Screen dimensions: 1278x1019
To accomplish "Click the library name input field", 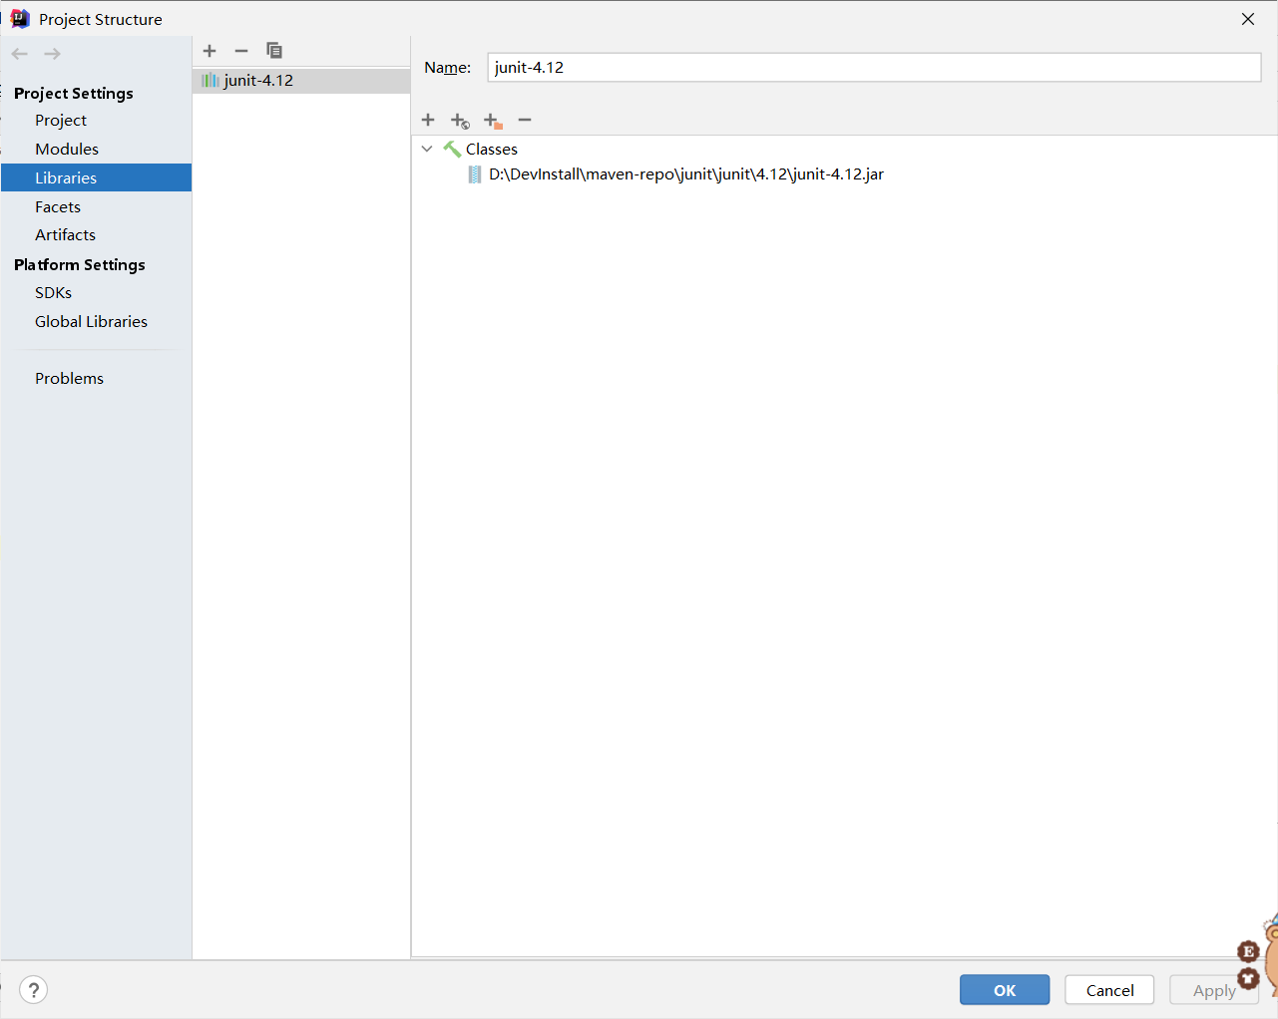I will [x=875, y=67].
